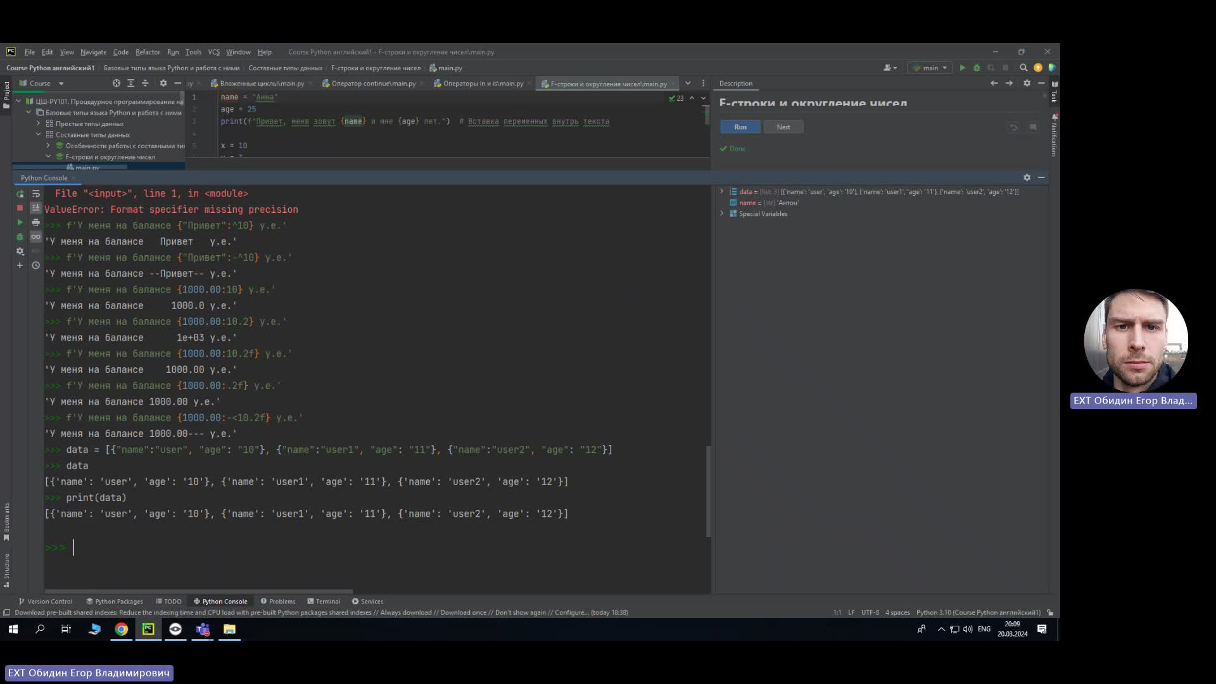Go to previous task with left arrow
1216x684 pixels.
pyautogui.click(x=994, y=84)
